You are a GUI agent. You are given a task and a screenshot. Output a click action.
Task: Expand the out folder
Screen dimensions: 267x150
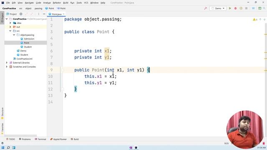pos(10,27)
